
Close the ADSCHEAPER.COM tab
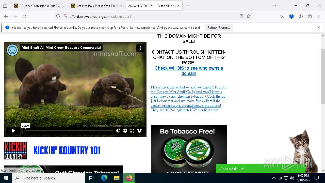point(178,6)
